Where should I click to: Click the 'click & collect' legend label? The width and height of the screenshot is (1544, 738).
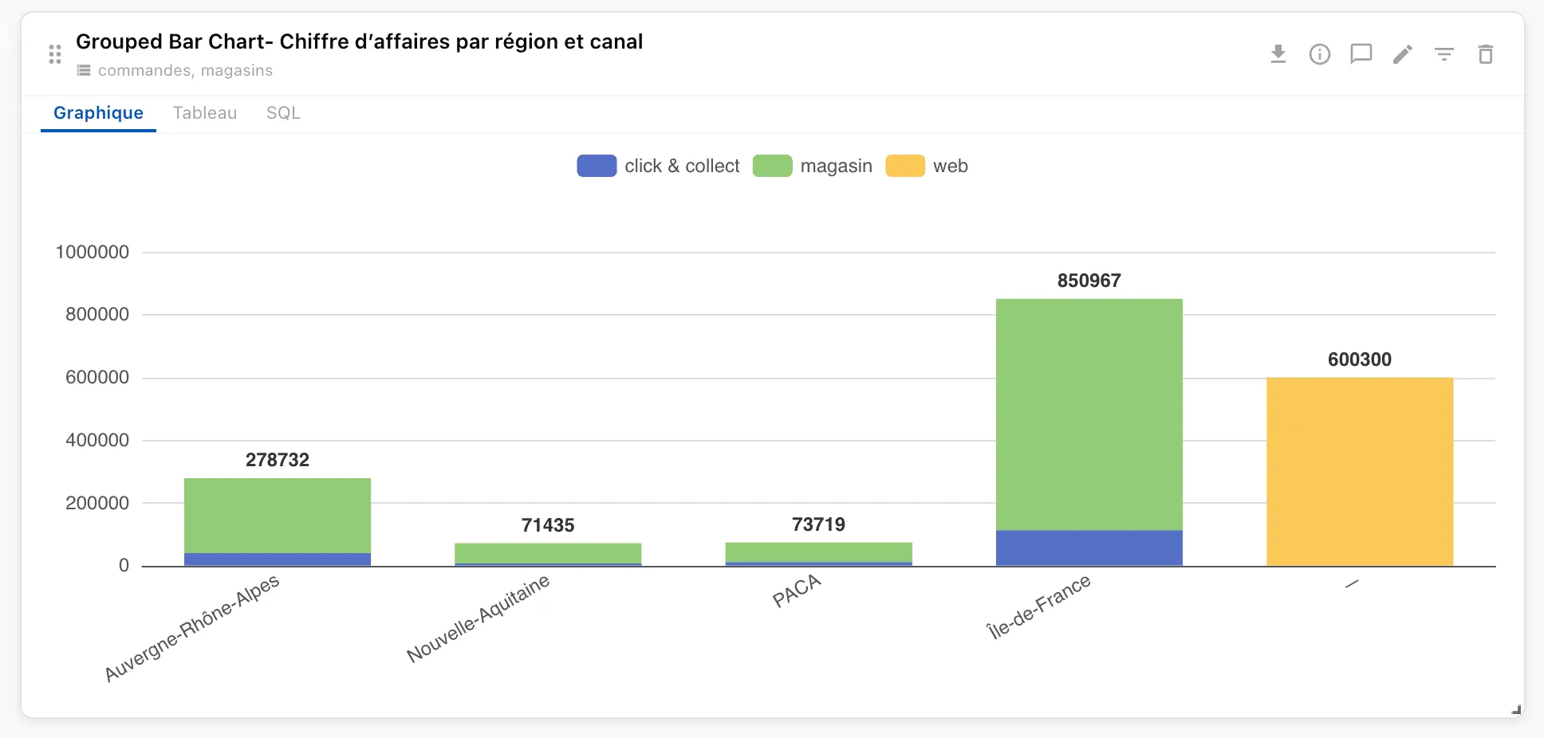(682, 166)
